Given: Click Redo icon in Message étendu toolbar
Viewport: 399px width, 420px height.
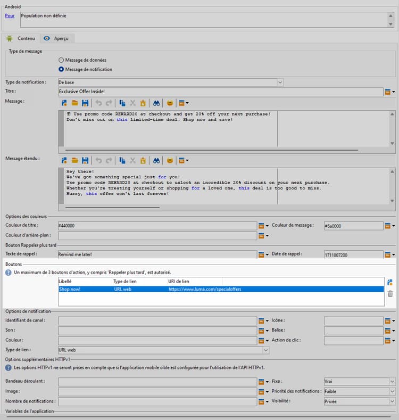Looking at the screenshot, I should point(109,160).
